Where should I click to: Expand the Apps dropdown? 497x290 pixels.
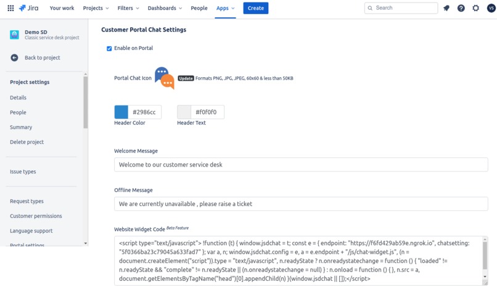tap(225, 8)
